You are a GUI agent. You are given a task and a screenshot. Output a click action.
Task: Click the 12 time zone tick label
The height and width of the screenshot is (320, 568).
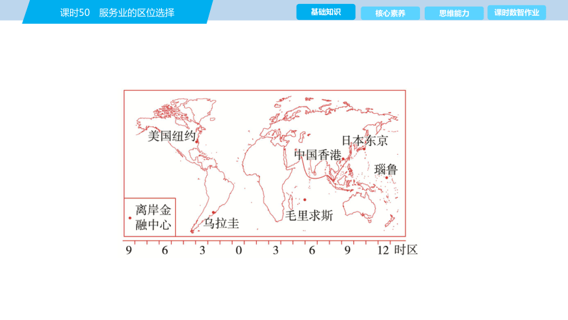point(383,250)
